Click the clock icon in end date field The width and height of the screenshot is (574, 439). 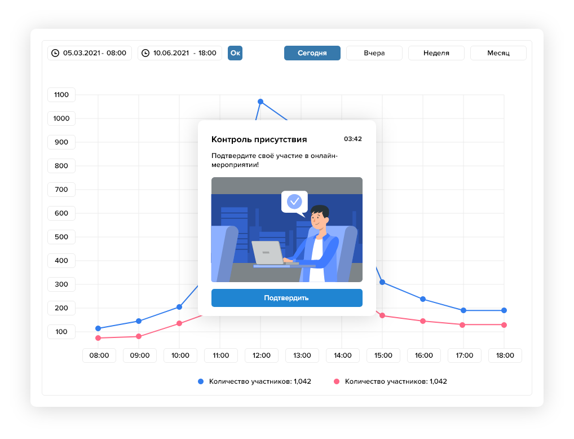point(145,53)
